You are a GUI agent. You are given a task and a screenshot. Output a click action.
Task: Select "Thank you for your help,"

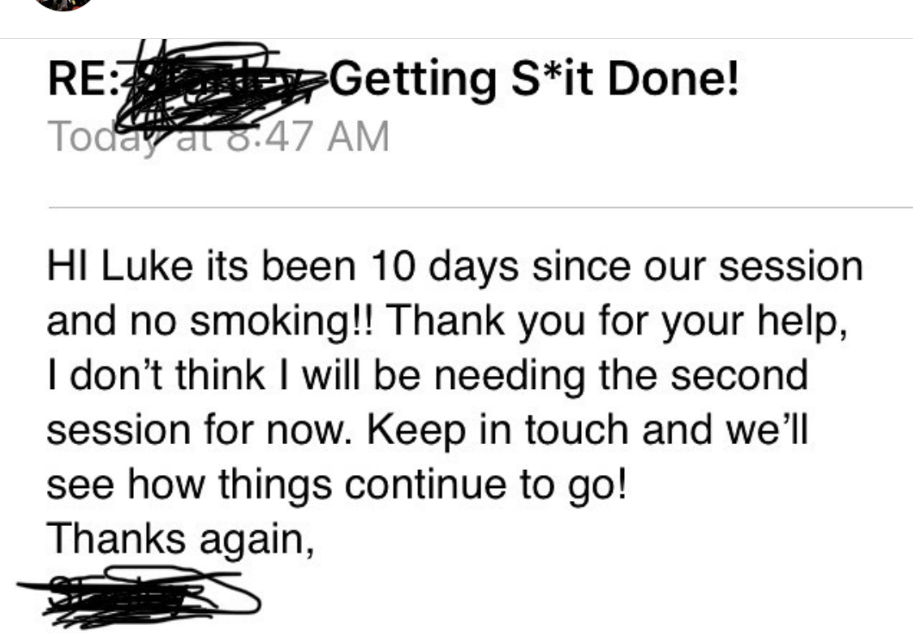[x=616, y=322]
